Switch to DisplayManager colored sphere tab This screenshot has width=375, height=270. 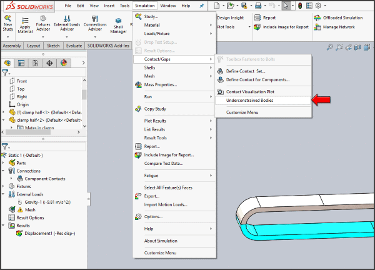64,63
